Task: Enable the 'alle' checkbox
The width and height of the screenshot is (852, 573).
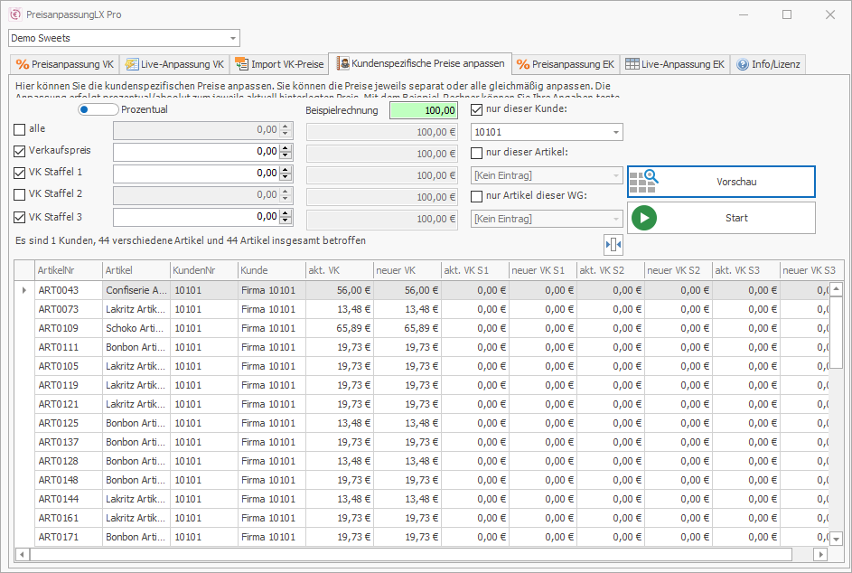Action: coord(20,129)
